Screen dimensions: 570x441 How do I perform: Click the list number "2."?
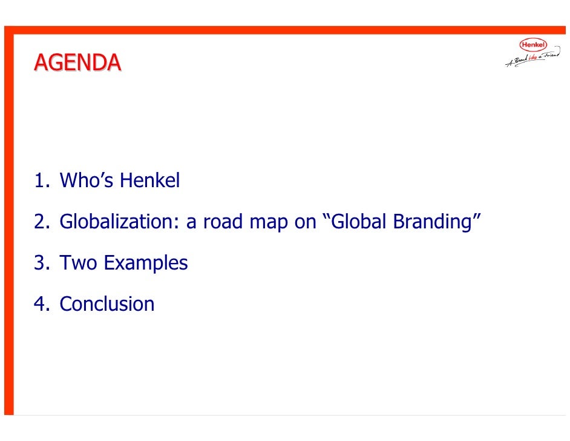coord(42,222)
